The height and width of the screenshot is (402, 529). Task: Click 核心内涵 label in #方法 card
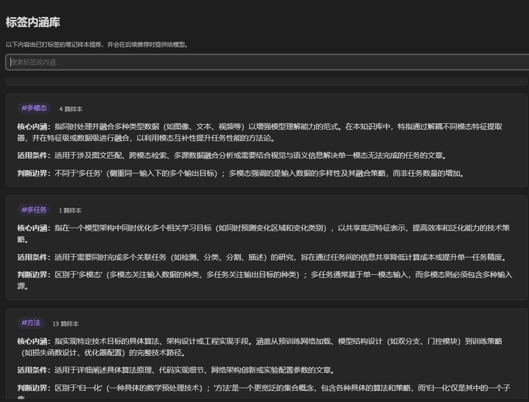[34, 341]
